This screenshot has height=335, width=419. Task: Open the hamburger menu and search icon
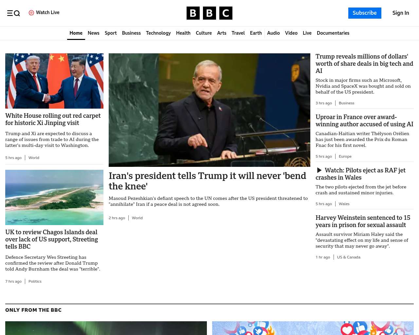[x=13, y=13]
